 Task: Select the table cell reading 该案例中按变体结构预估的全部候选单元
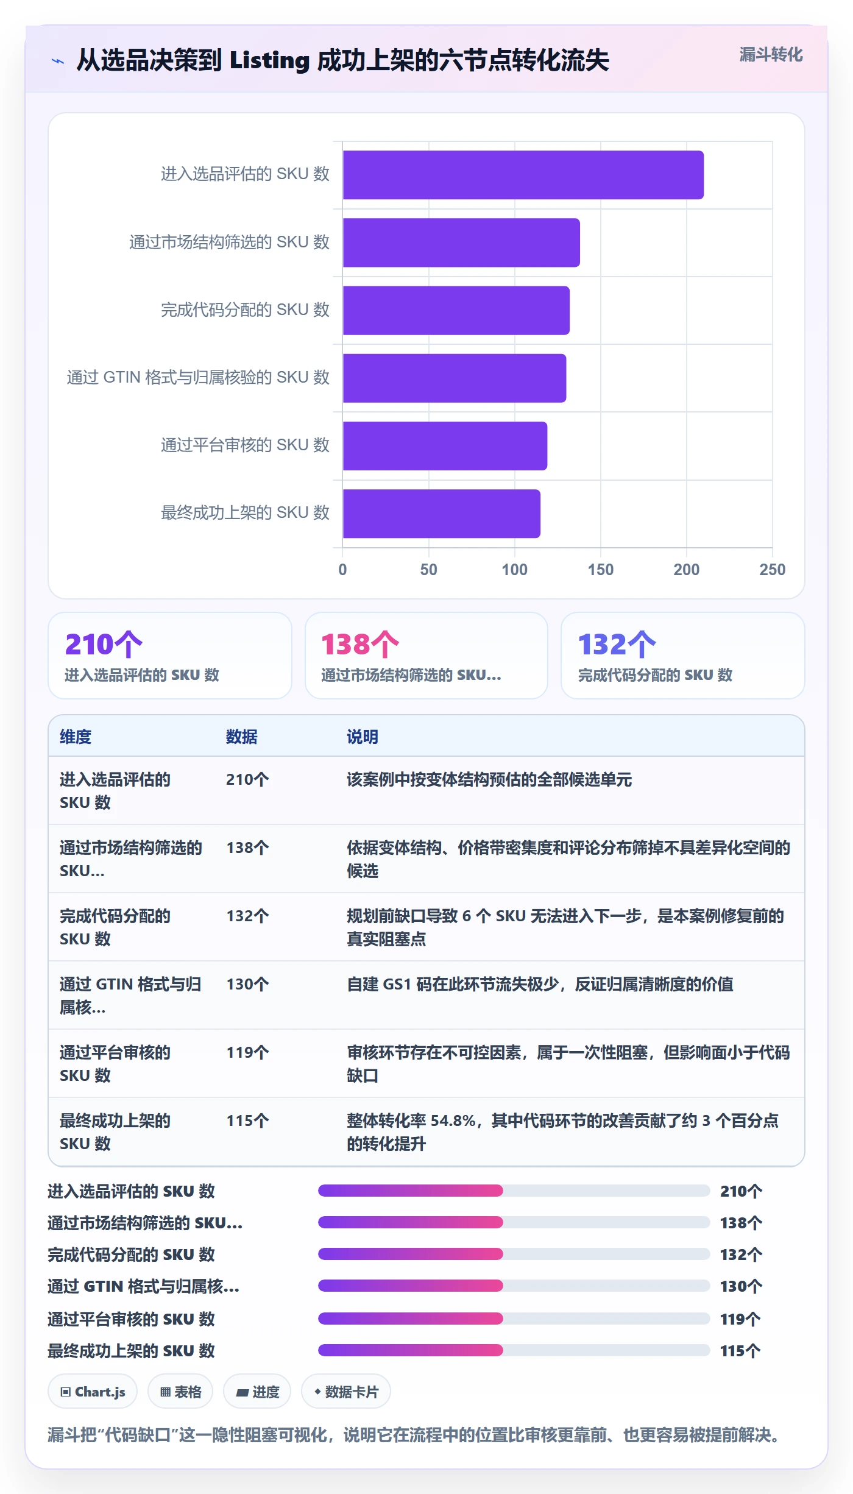[489, 779]
